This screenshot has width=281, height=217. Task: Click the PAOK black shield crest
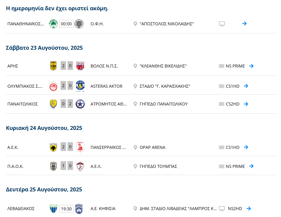53,166
